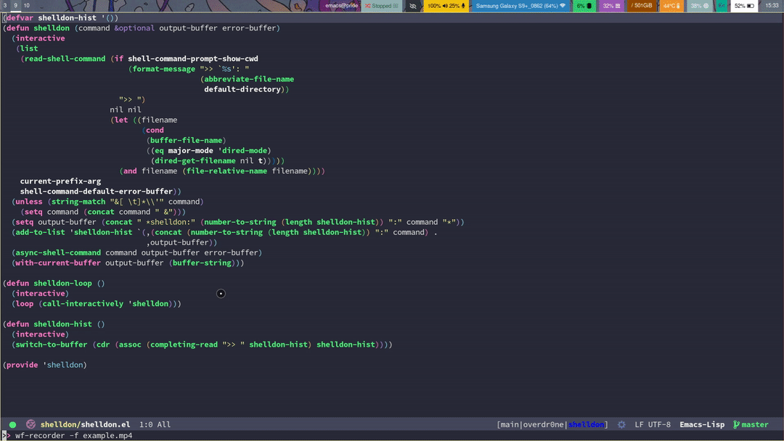Screen dimensions: 784x441
Task: Click the cond keyword
Action: pyautogui.click(x=155, y=130)
